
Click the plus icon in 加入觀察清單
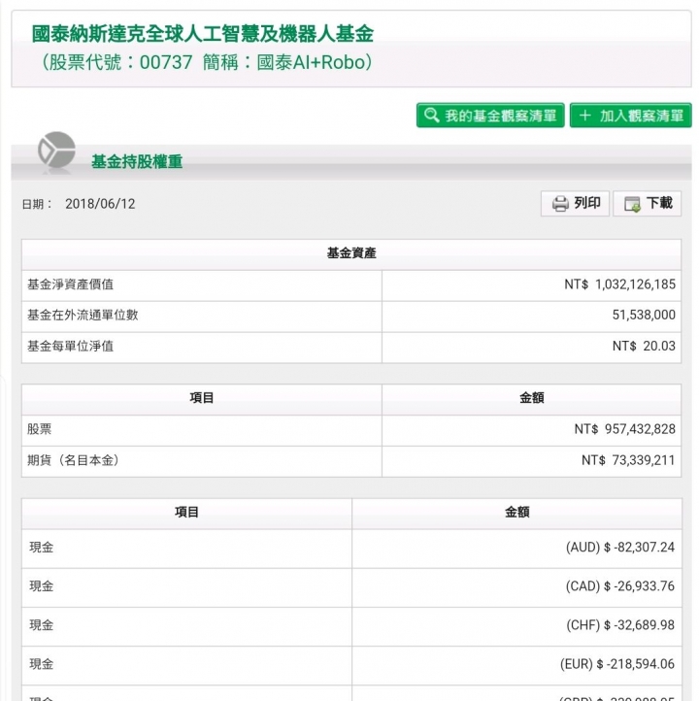pos(584,116)
